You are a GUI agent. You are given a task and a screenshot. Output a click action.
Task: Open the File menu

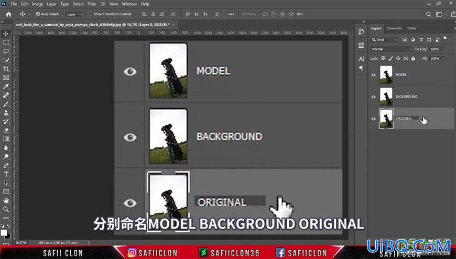(x=14, y=4)
